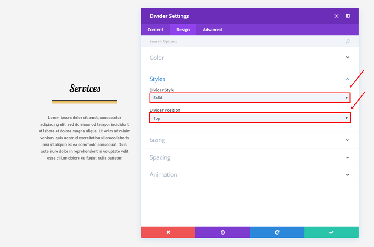374x247 pixels.
Task: Open the Divider Position dropdown
Action: coord(250,118)
